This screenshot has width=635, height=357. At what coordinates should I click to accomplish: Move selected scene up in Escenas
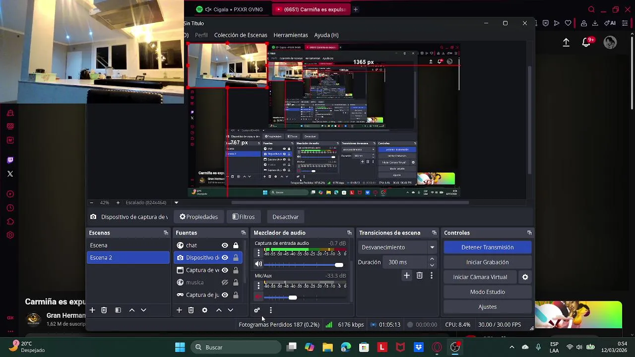132,310
